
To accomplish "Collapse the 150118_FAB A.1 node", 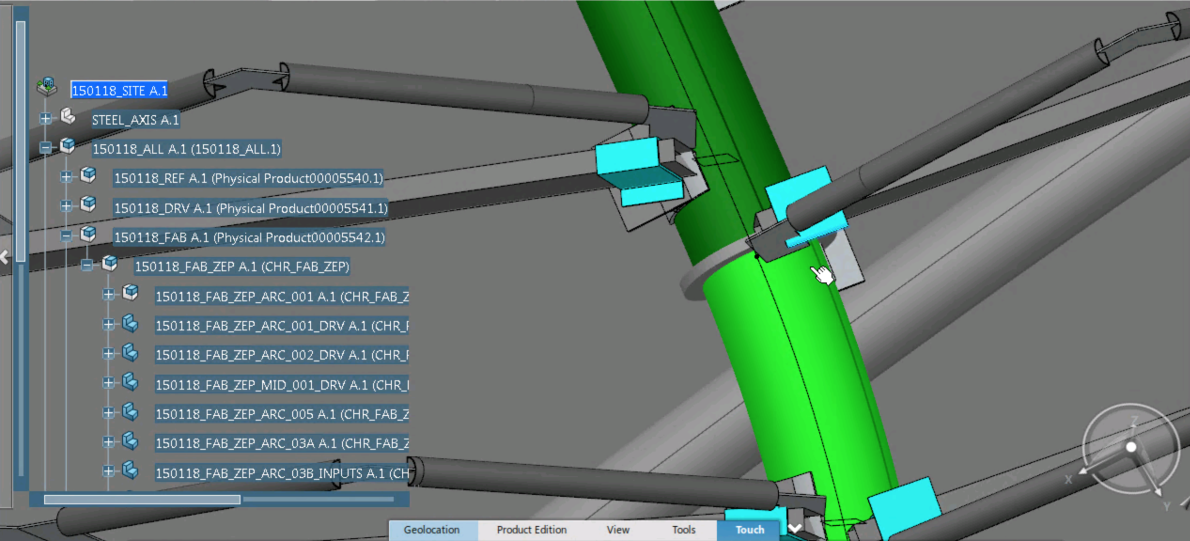I will [67, 235].
